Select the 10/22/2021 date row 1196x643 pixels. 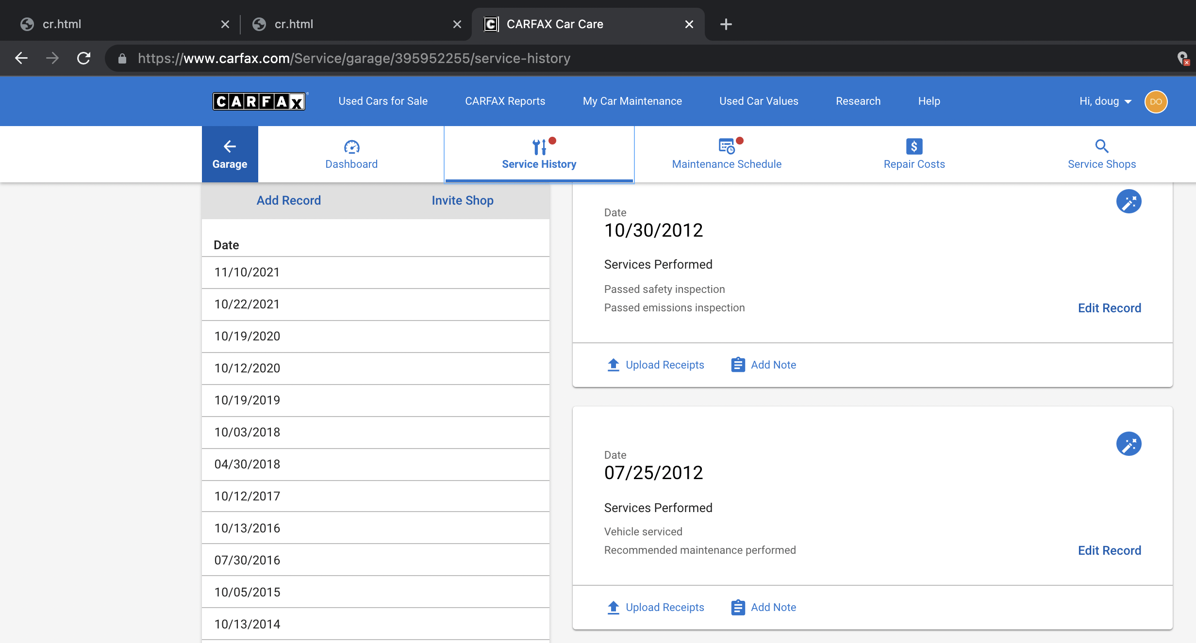tap(376, 305)
